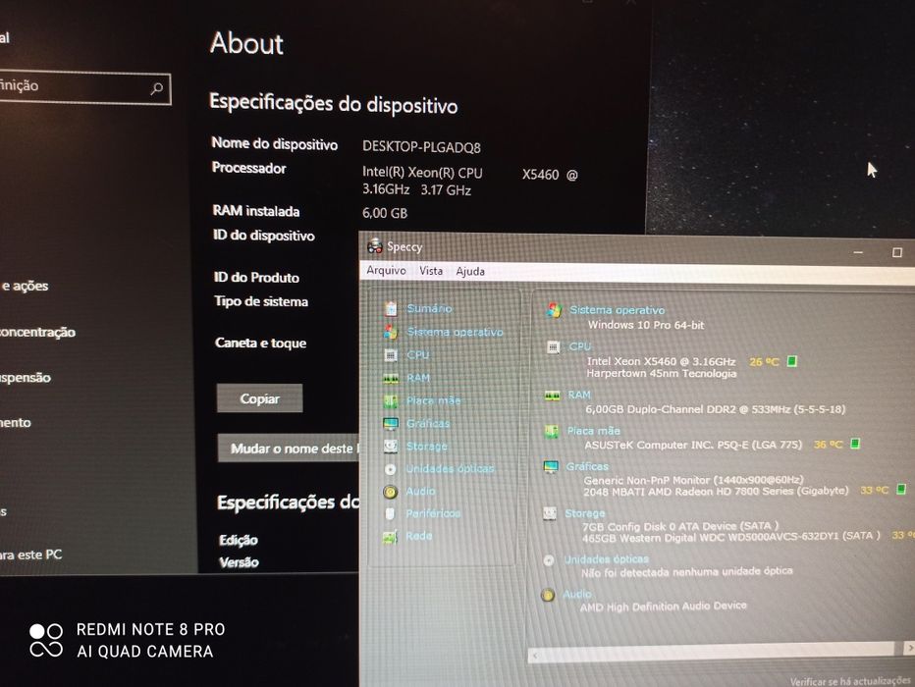Screen dimensions: 915x687
Task: Click RAM module icon in summary pane
Action: 552,396
